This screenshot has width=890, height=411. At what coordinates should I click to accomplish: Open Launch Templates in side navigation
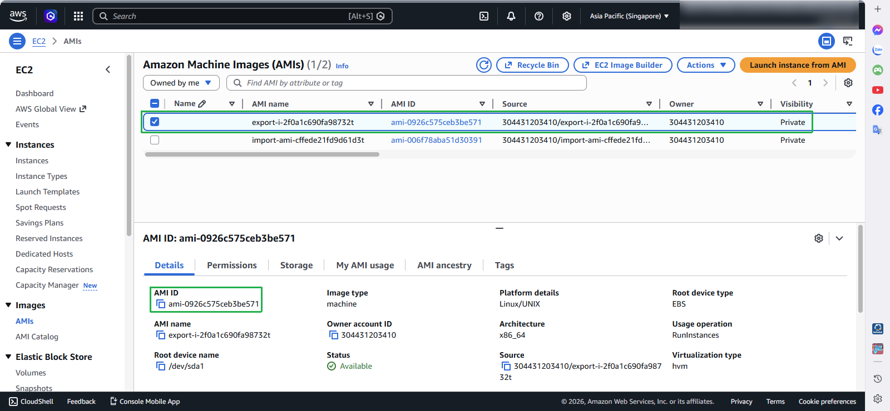click(48, 192)
